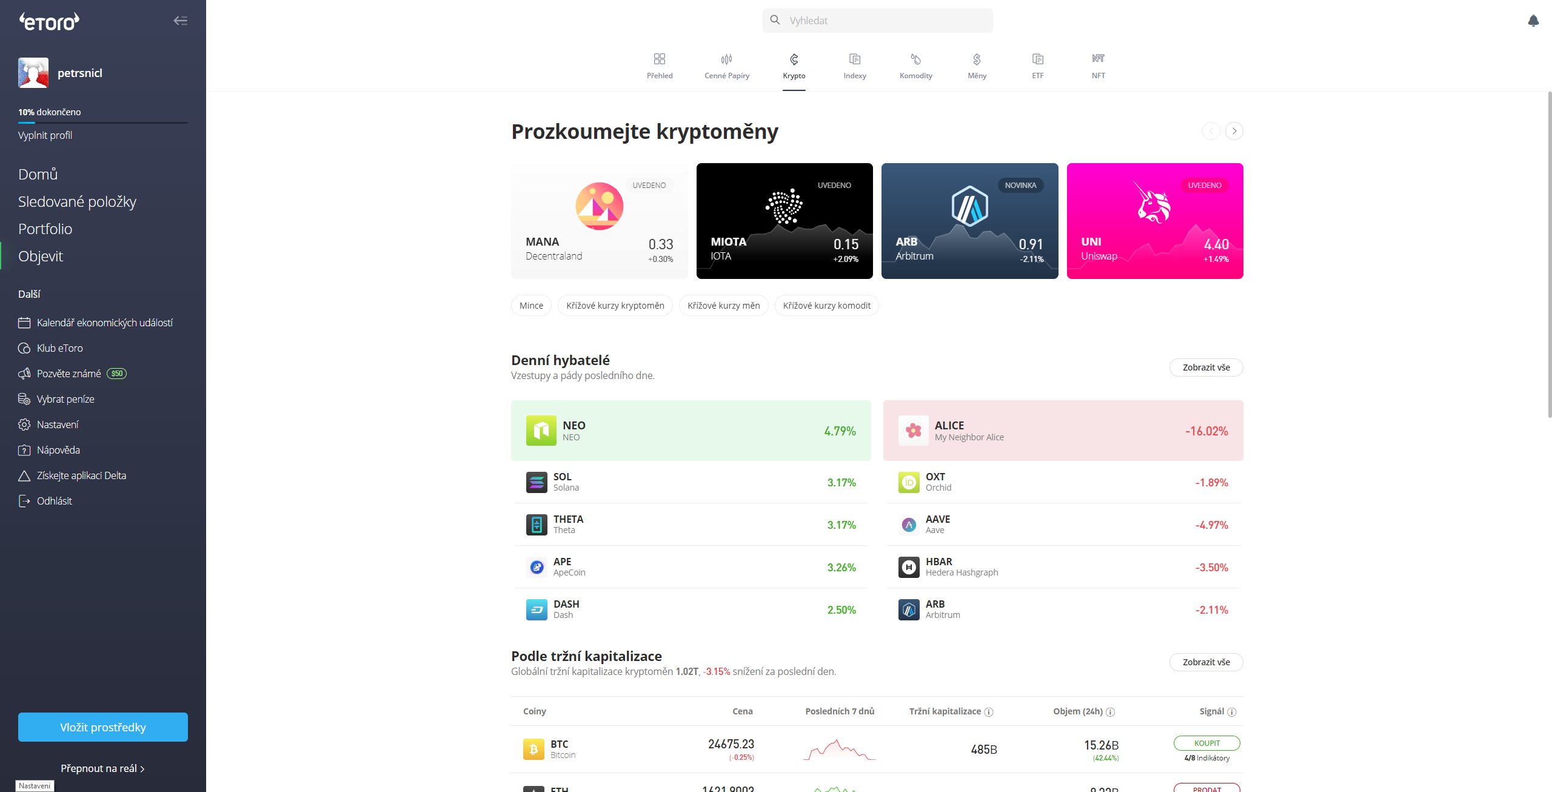This screenshot has height=792, width=1552.
Task: Open the Indexy tab
Action: [x=855, y=66]
